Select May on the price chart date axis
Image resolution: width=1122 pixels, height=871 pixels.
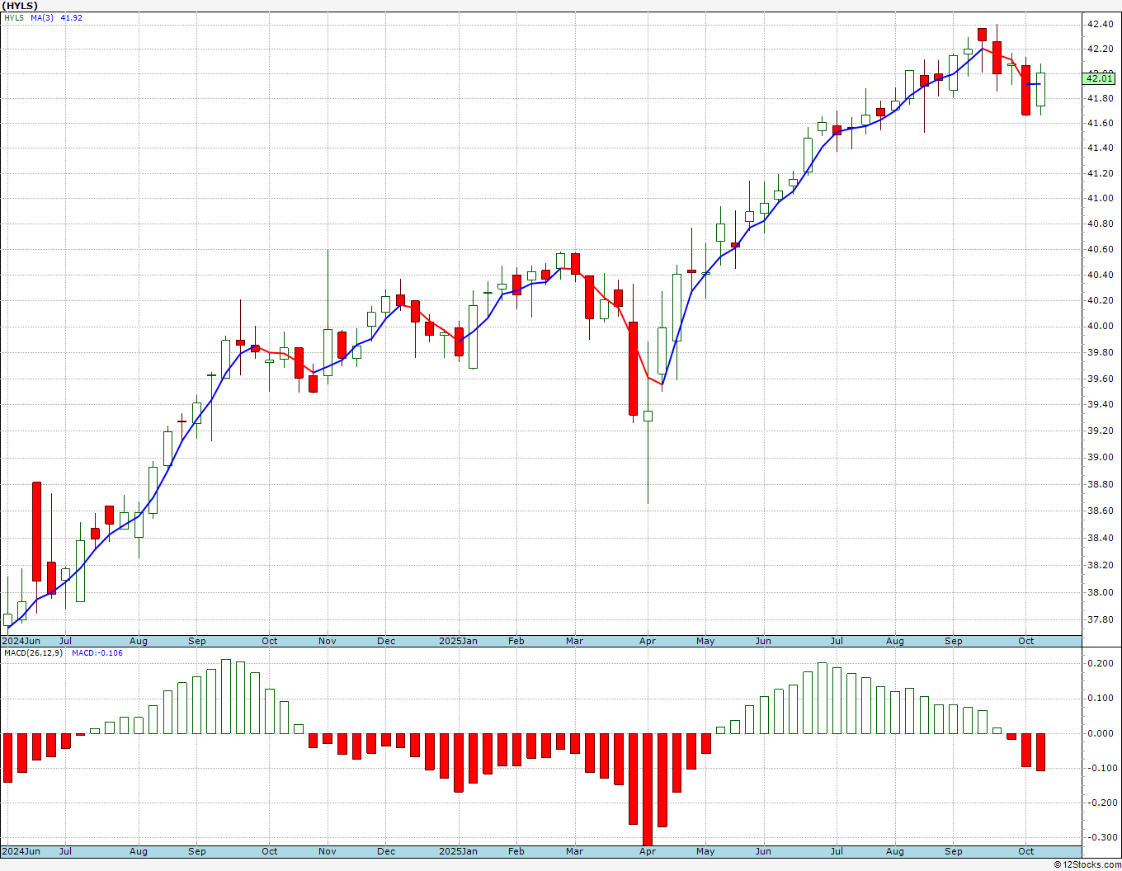click(705, 641)
